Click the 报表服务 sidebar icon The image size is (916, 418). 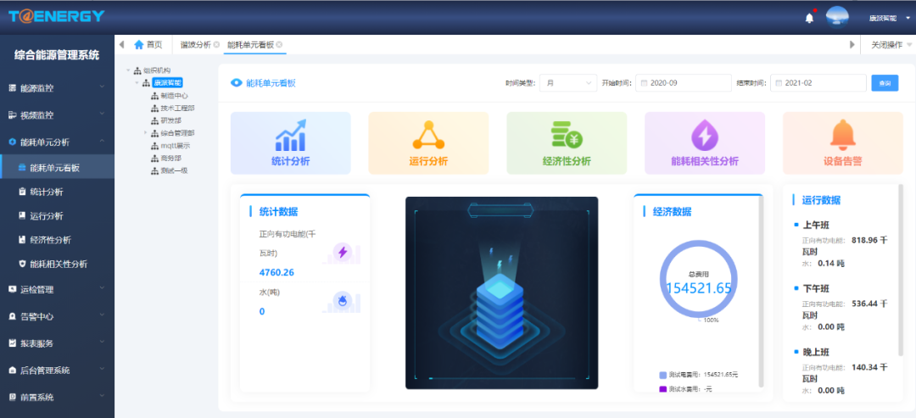click(12, 343)
